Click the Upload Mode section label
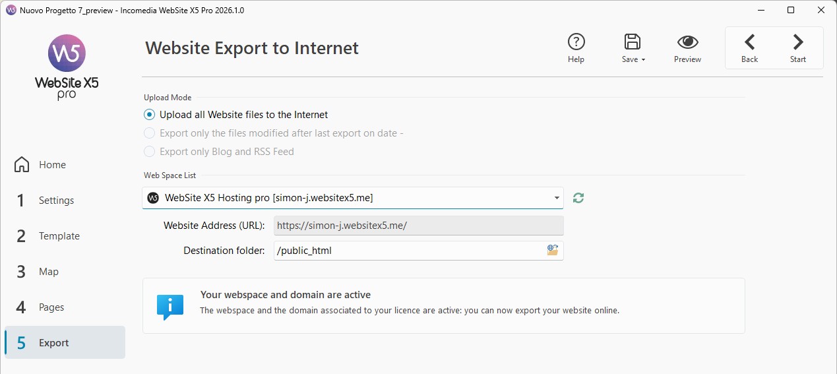The height and width of the screenshot is (374, 837). click(168, 98)
